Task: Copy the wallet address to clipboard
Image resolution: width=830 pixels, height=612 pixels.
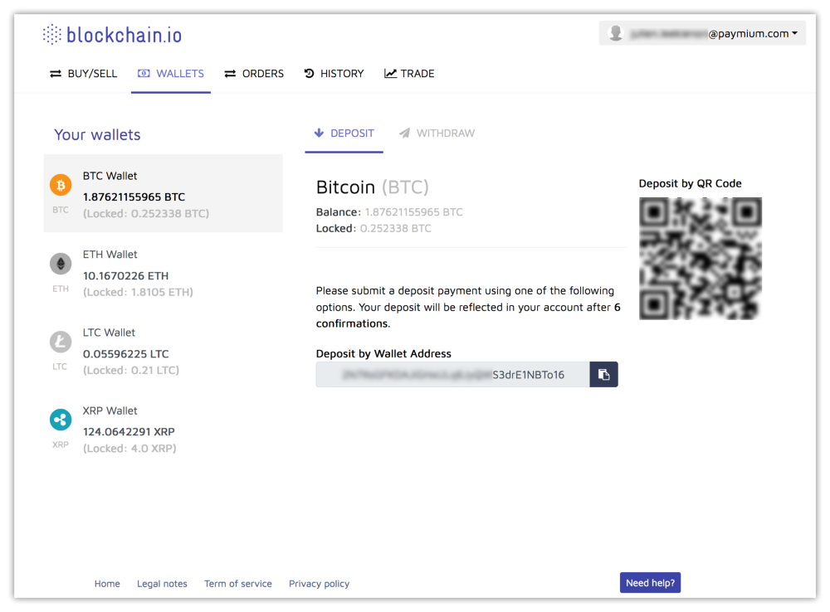Action: click(604, 375)
